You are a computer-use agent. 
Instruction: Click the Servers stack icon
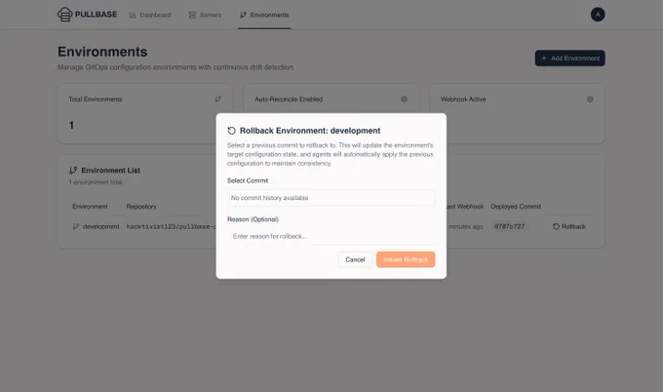pos(192,15)
